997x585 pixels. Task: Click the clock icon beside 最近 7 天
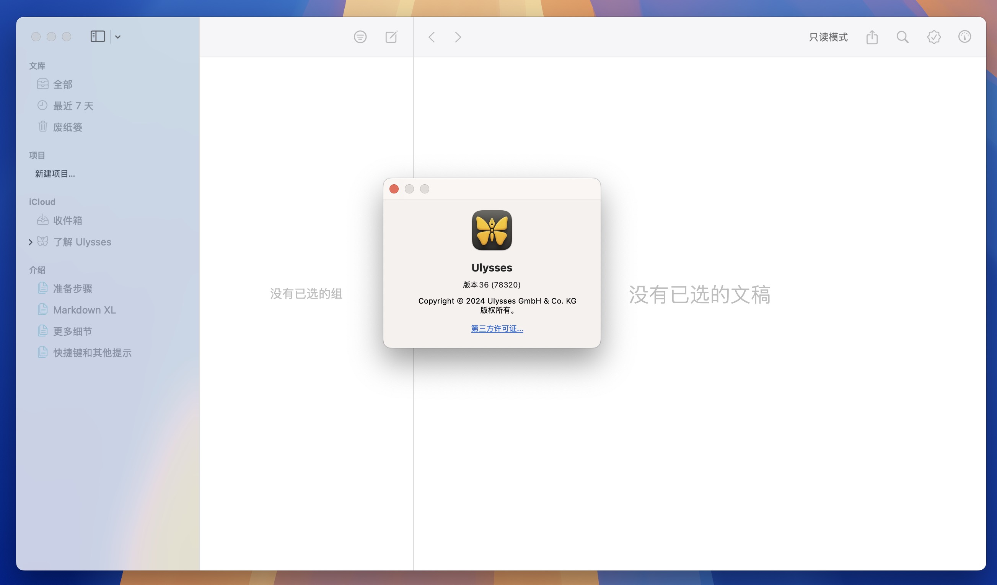(42, 105)
